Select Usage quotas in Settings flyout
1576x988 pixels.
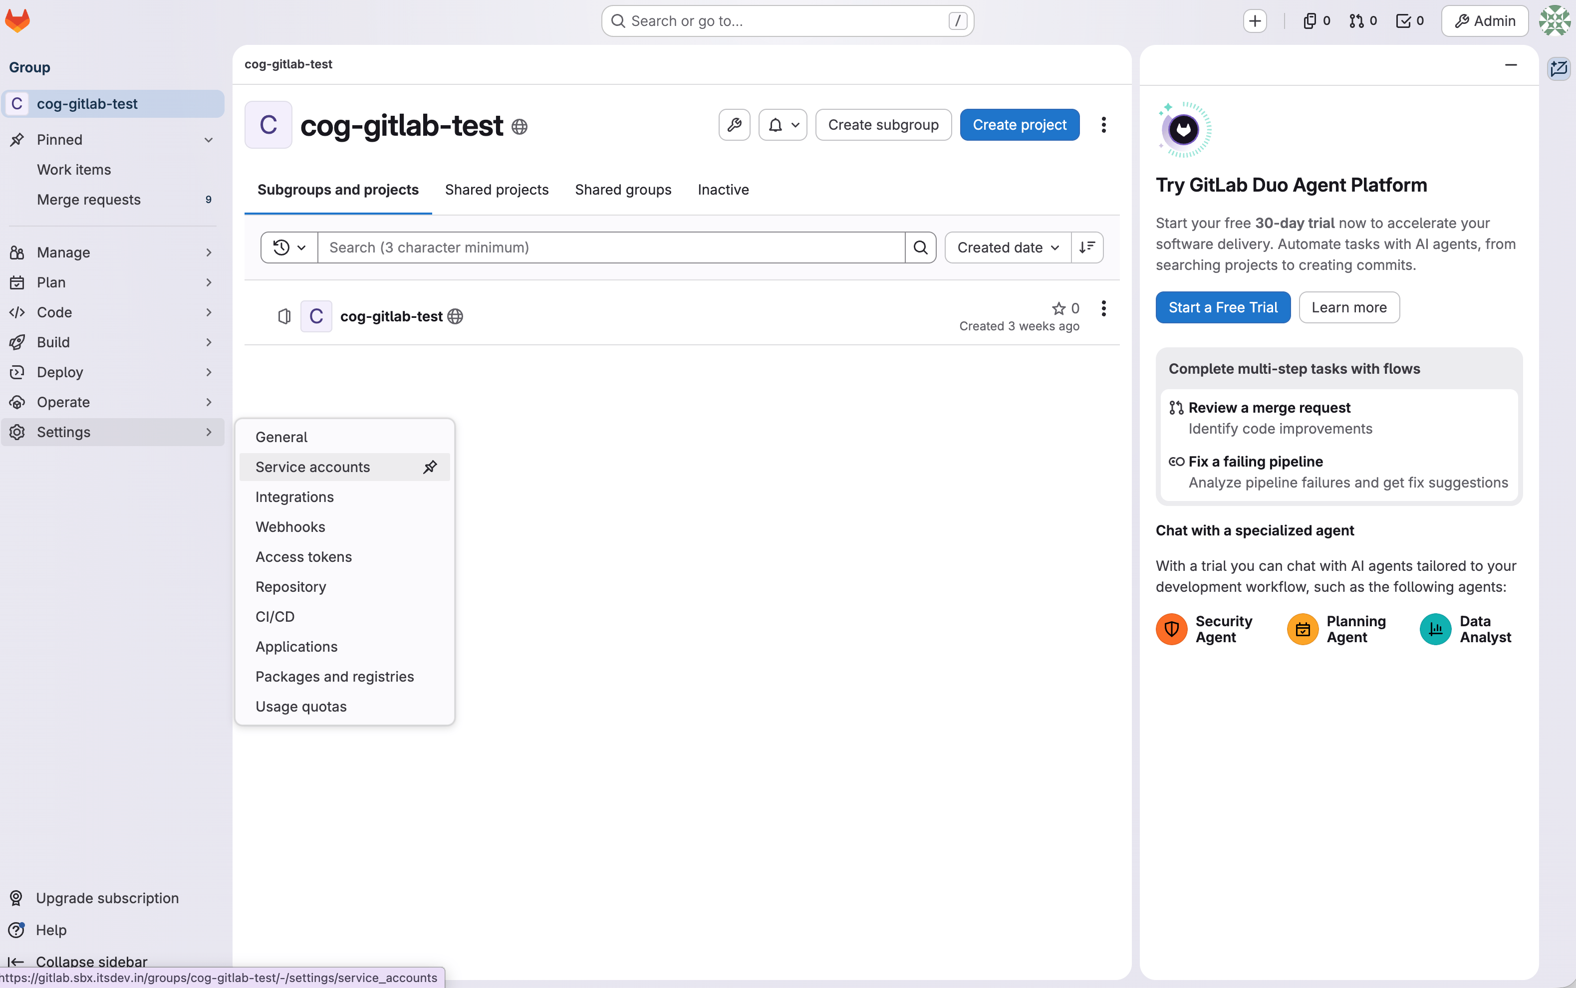tap(344, 707)
